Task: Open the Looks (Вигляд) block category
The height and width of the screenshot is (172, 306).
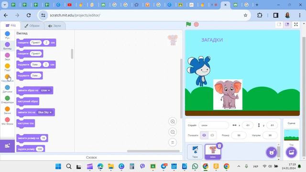Action: point(7,46)
